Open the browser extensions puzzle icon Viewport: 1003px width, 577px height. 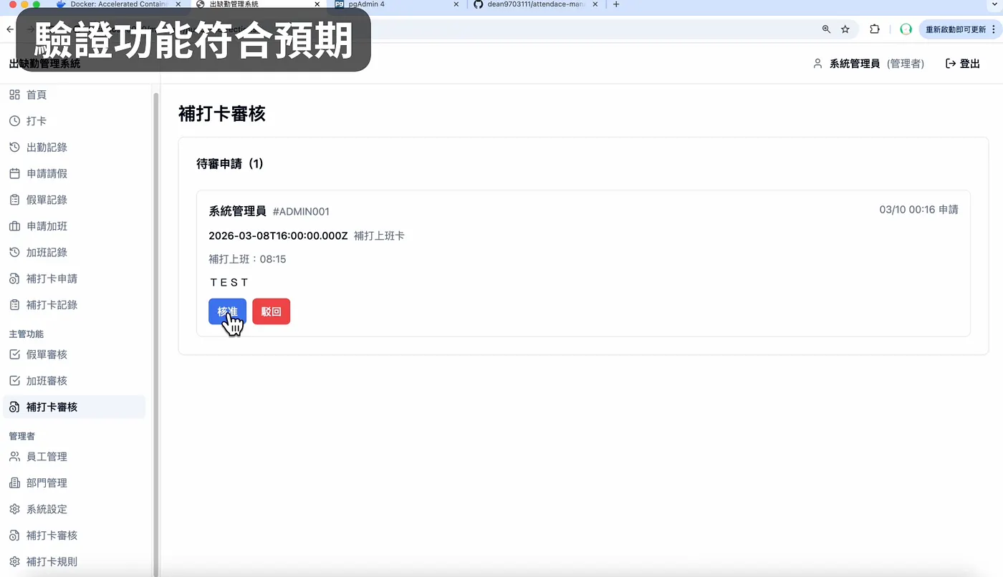click(x=875, y=29)
